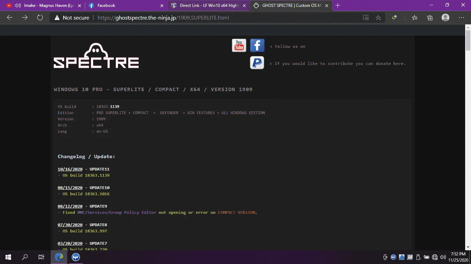471x264 pixels.
Task: Click the en-US language value
Action: [102, 131]
